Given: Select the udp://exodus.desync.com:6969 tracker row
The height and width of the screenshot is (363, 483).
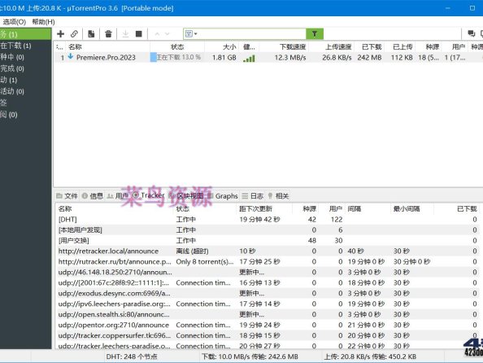Looking at the screenshot, I should pos(268,293).
